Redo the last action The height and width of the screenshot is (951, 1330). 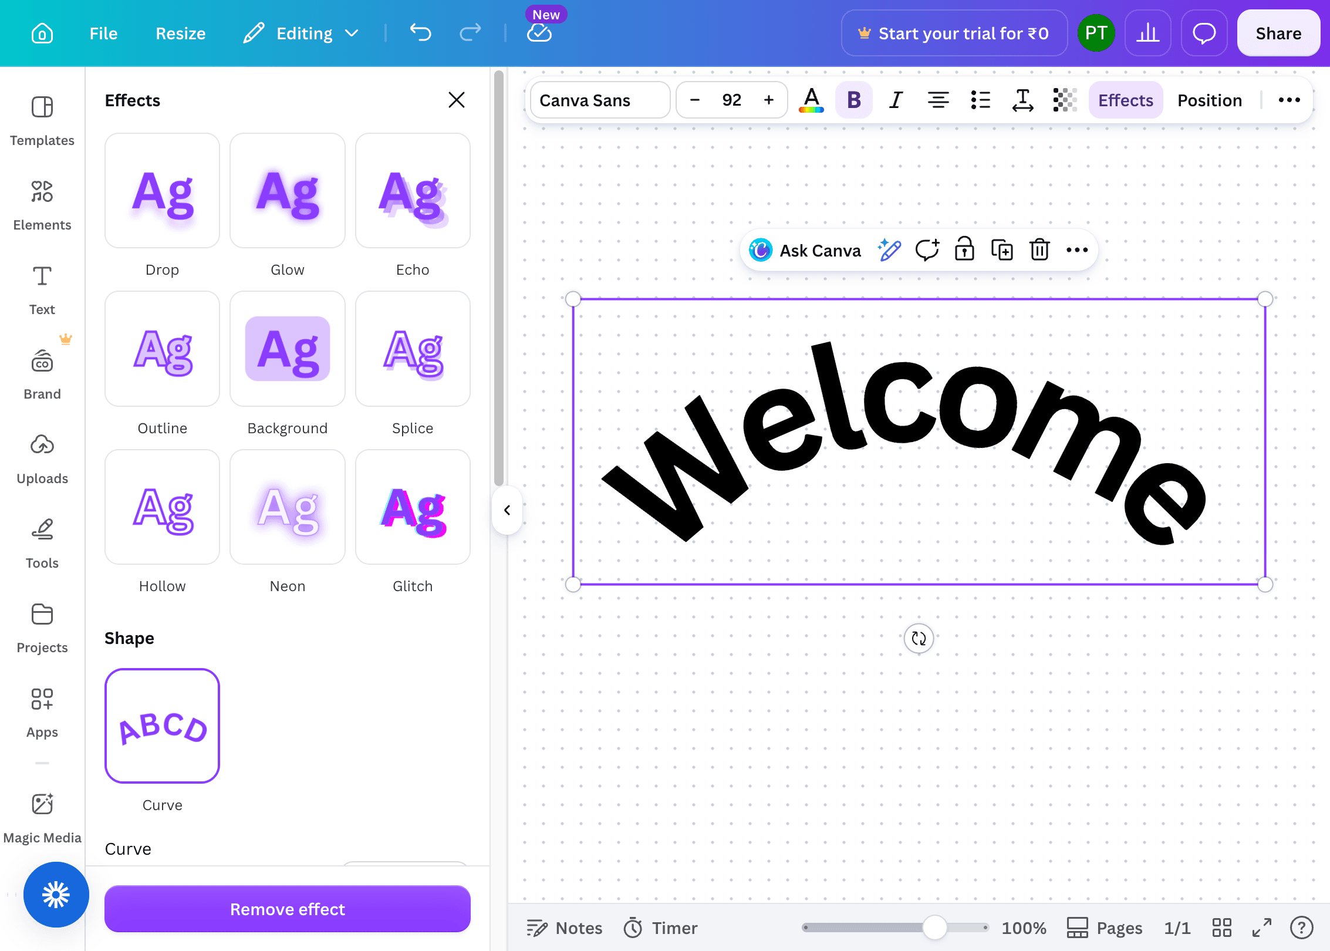click(470, 33)
